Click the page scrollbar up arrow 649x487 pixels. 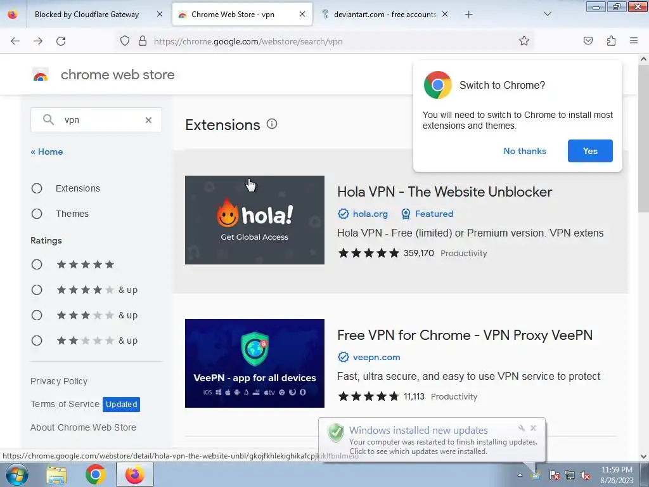pyautogui.click(x=643, y=59)
